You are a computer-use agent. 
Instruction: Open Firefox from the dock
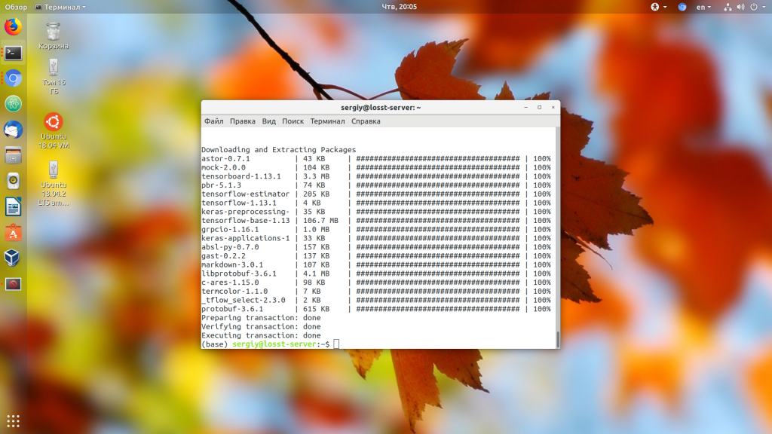coord(13,27)
